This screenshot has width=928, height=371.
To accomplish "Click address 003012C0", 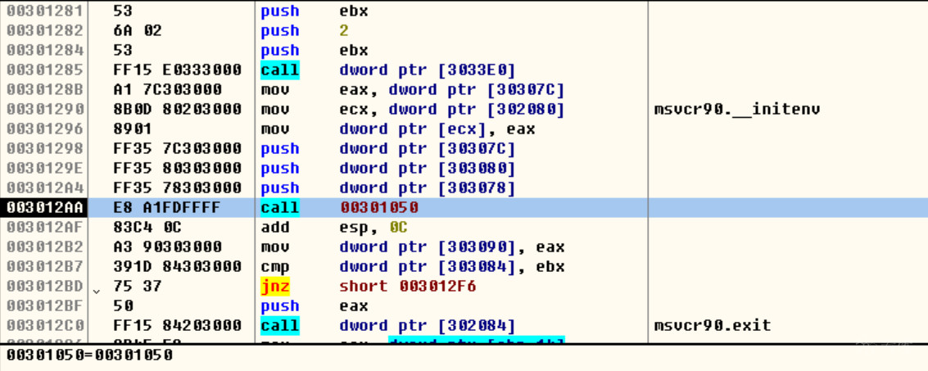I will (x=45, y=325).
